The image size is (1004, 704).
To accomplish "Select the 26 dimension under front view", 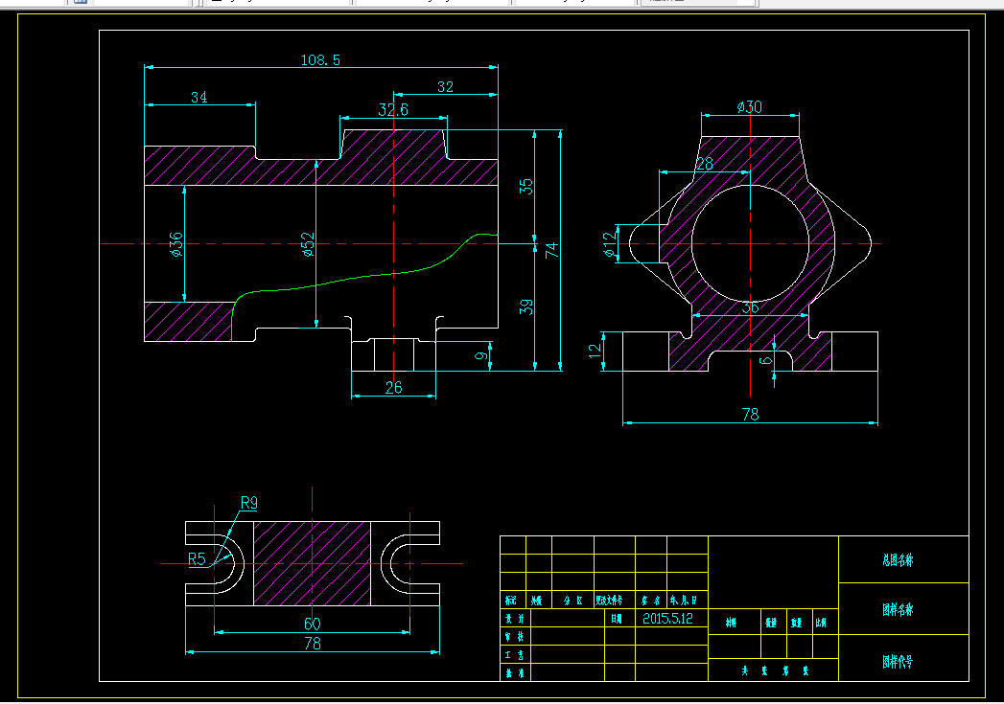I will [394, 388].
